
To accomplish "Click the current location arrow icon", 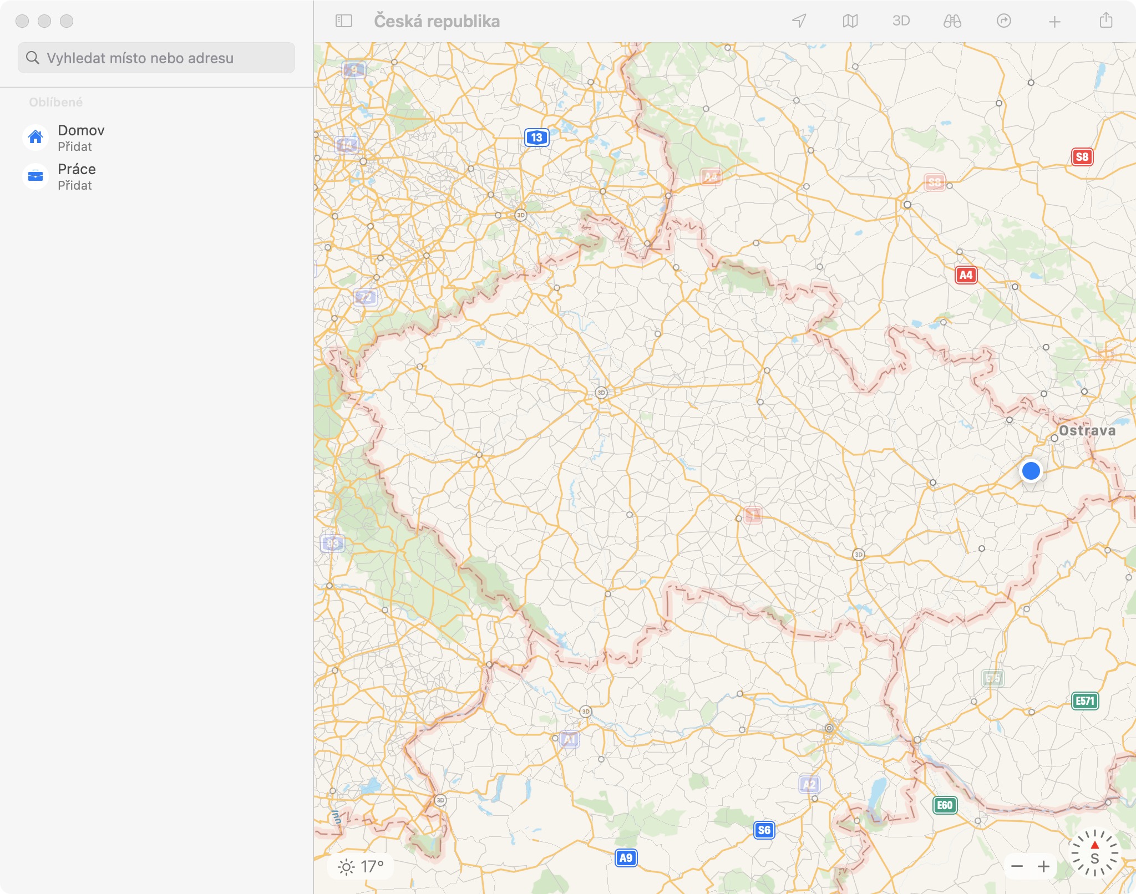I will tap(799, 21).
